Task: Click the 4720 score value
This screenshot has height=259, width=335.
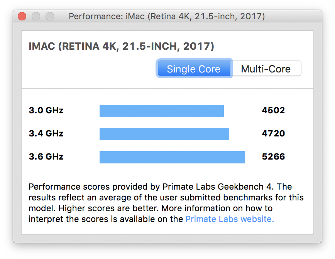Action: point(274,134)
